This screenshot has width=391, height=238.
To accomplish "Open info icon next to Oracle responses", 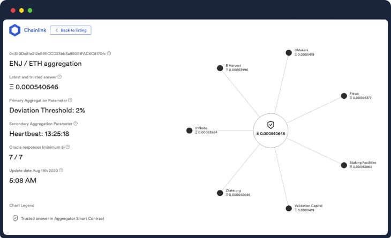I will 67,147.
